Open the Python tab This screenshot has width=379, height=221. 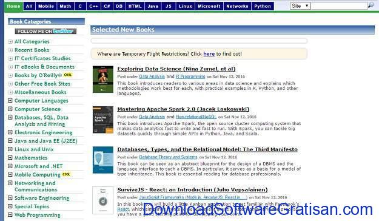tap(263, 6)
